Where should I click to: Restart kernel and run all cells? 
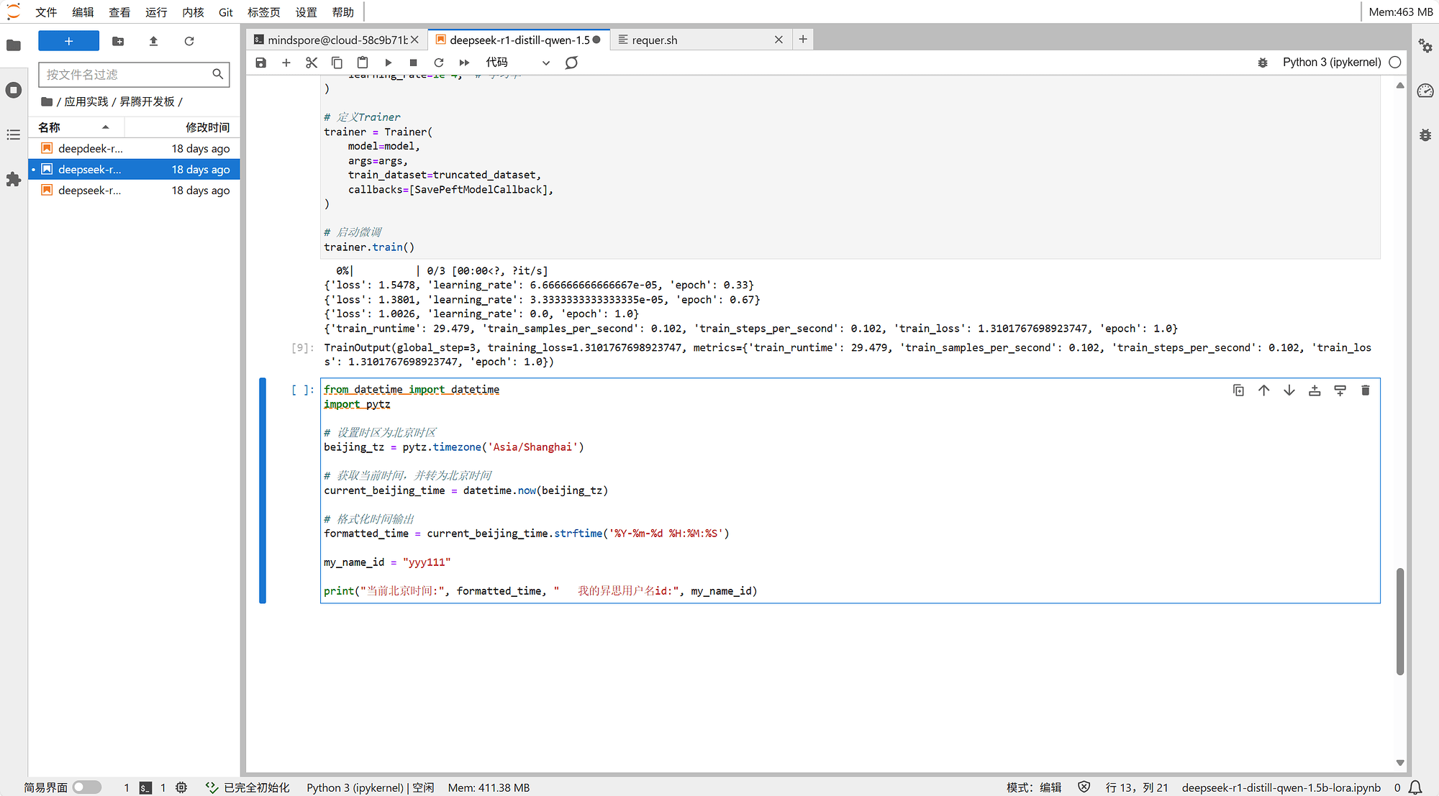[464, 63]
